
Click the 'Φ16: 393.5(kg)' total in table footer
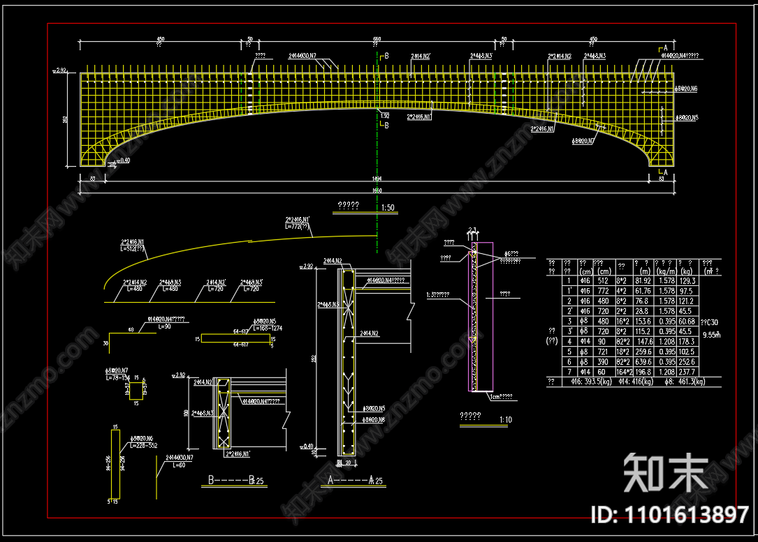click(x=591, y=382)
